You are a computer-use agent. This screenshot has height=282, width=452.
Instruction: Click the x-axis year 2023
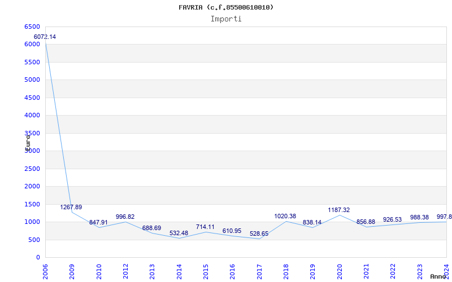[420, 272]
